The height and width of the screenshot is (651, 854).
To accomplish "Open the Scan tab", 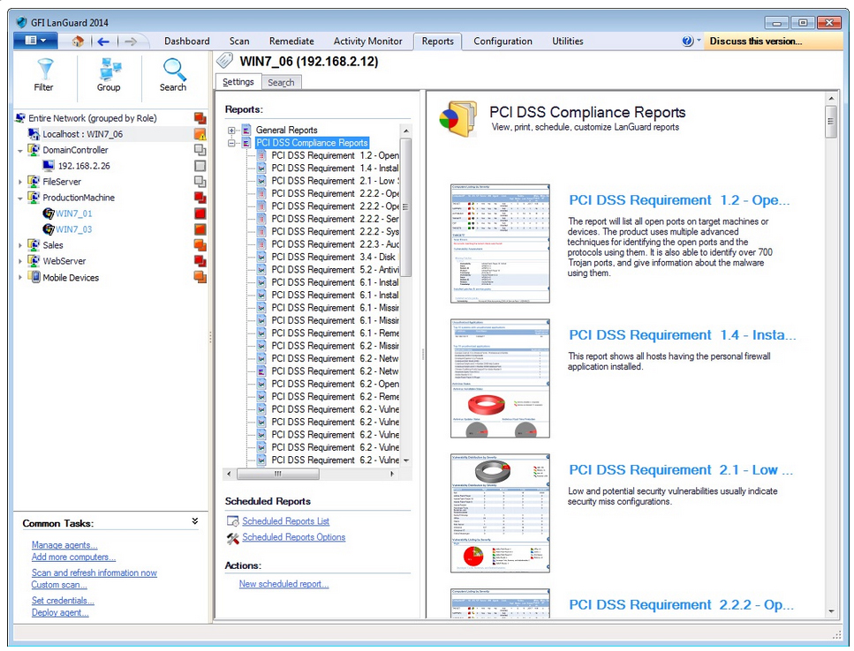I will (x=239, y=41).
